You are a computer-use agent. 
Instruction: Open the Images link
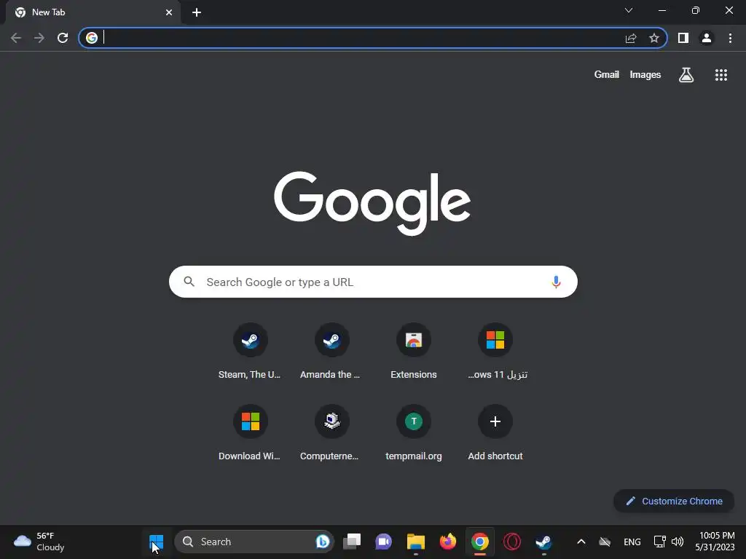coord(645,75)
